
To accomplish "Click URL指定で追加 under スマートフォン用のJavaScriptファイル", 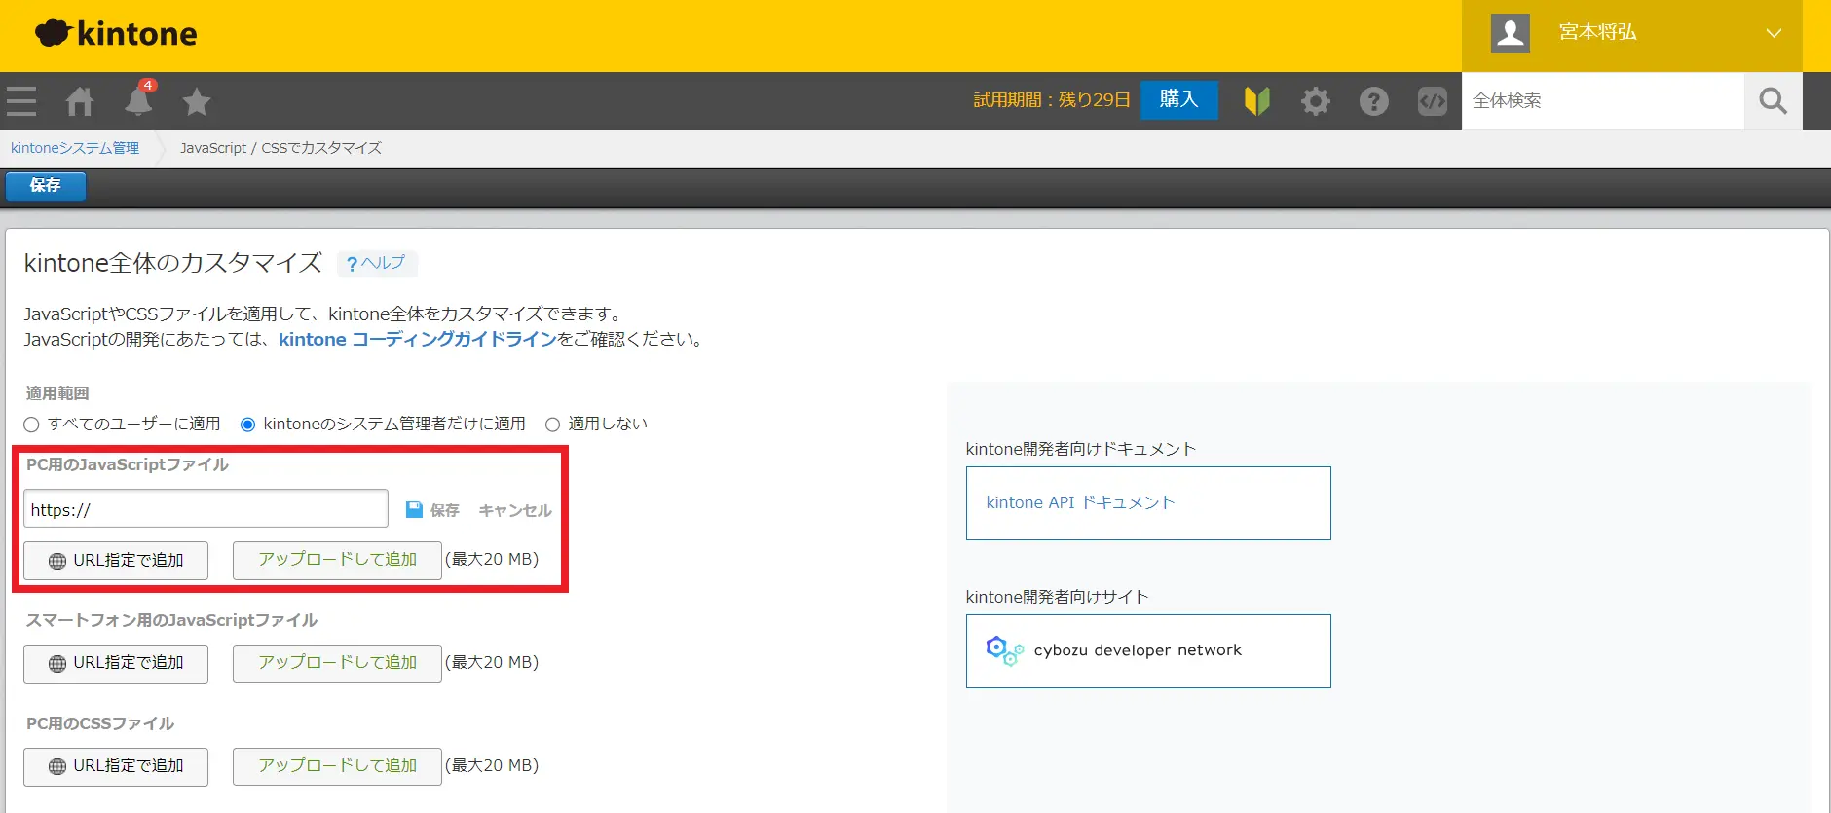I will pos(116,663).
